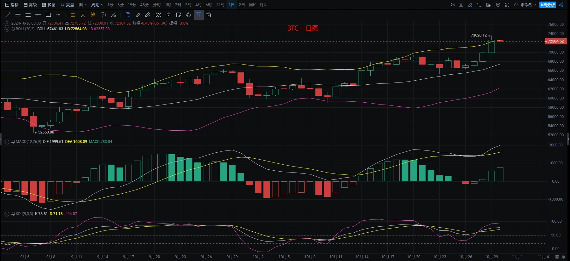Click the share icon
The image size is (570, 261).
pyautogui.click(x=561, y=5)
